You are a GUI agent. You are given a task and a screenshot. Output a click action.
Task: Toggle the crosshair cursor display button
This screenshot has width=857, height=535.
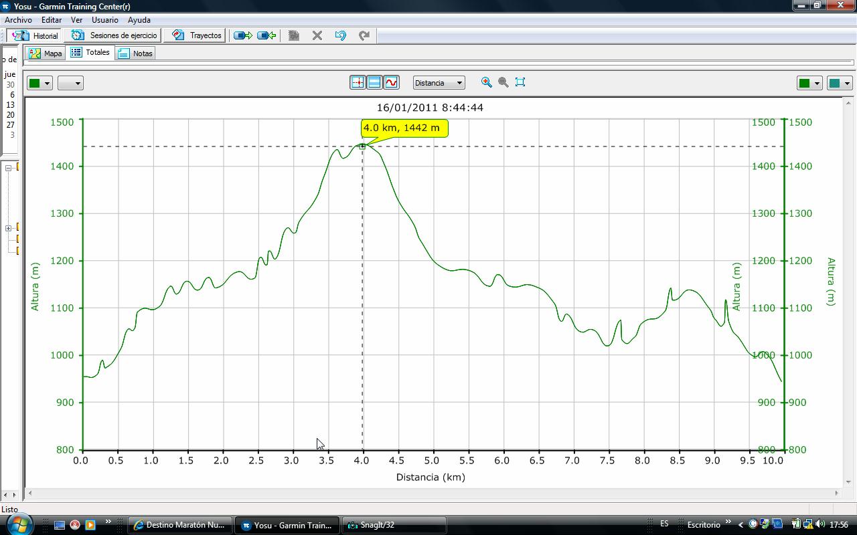(358, 82)
